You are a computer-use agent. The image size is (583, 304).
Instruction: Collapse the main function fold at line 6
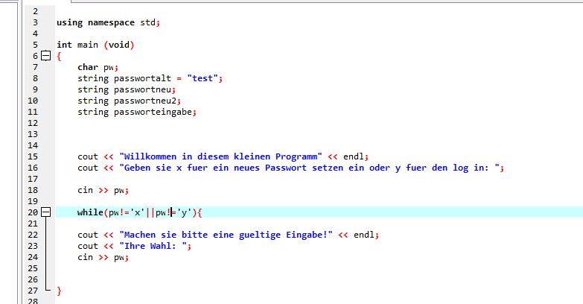point(45,56)
